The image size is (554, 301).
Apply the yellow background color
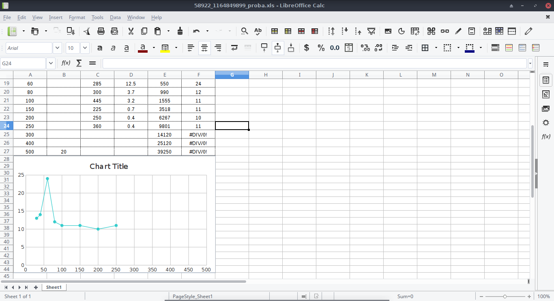pos(165,48)
